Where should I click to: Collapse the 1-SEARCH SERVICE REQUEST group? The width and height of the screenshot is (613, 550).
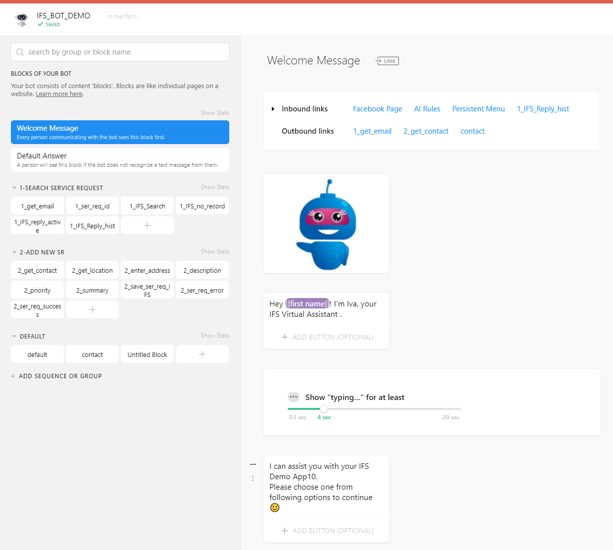coord(14,188)
